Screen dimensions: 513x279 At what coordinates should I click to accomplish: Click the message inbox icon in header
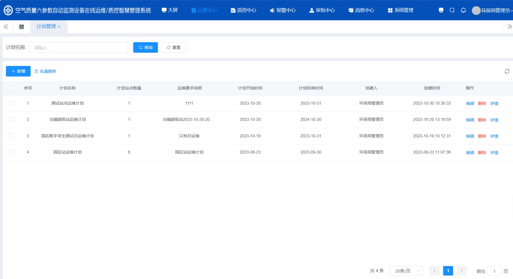pyautogui.click(x=441, y=10)
